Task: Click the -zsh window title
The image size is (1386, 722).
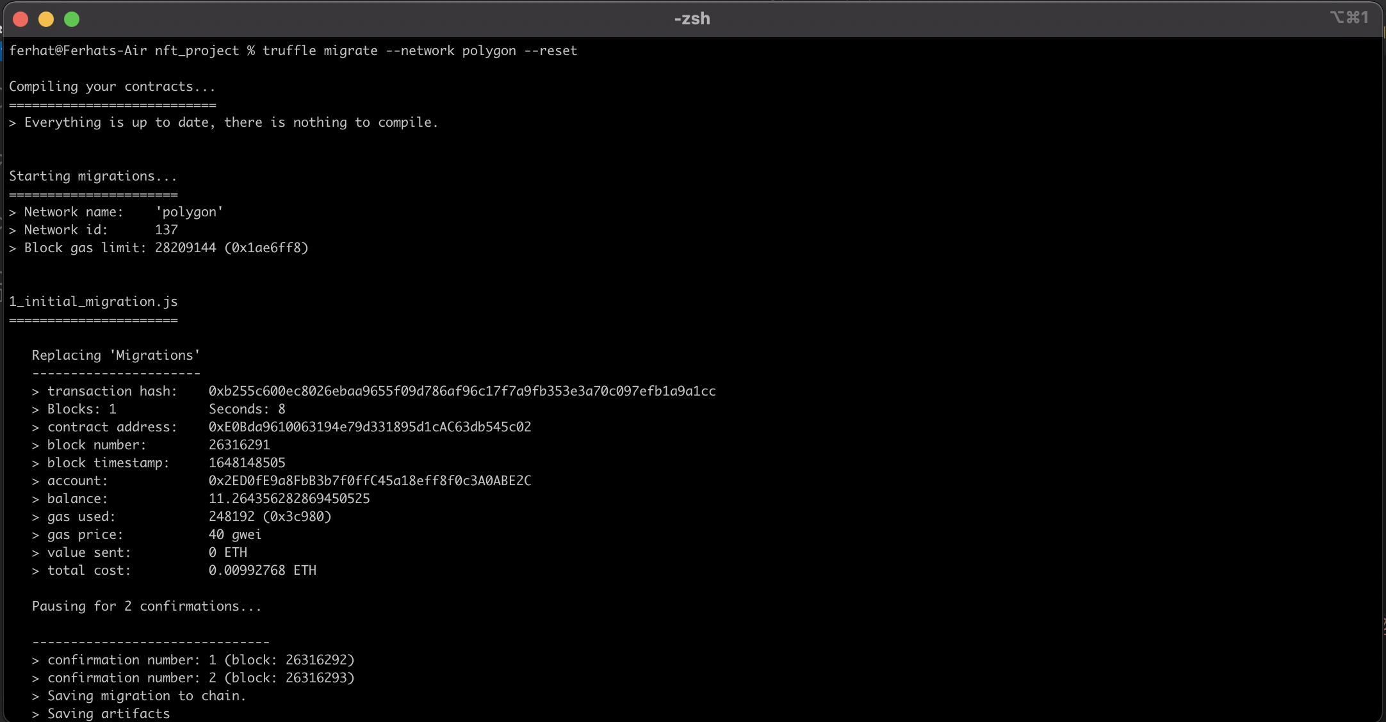Action: (692, 19)
